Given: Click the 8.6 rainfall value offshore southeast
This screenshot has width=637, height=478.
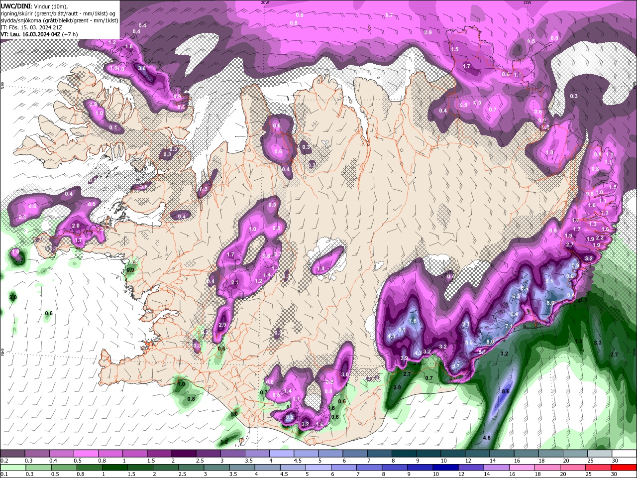Looking at the screenshot, I should click(506, 392).
